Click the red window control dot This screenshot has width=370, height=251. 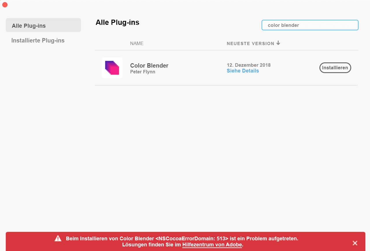[5, 5]
